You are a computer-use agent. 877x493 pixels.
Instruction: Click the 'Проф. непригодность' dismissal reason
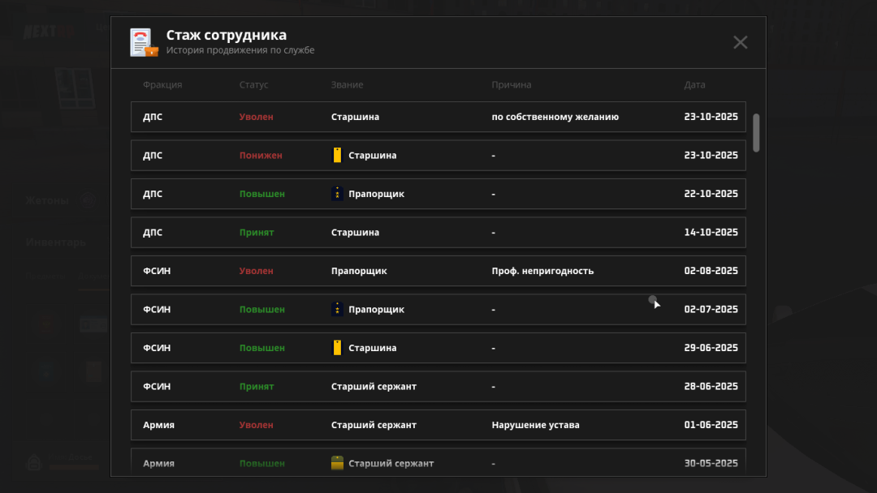(542, 271)
